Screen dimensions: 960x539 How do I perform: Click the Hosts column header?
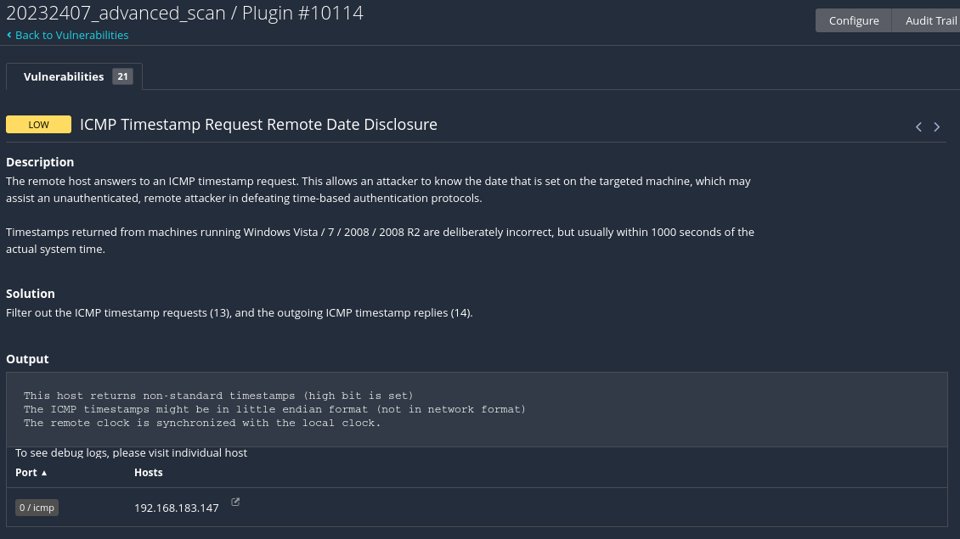click(x=149, y=472)
